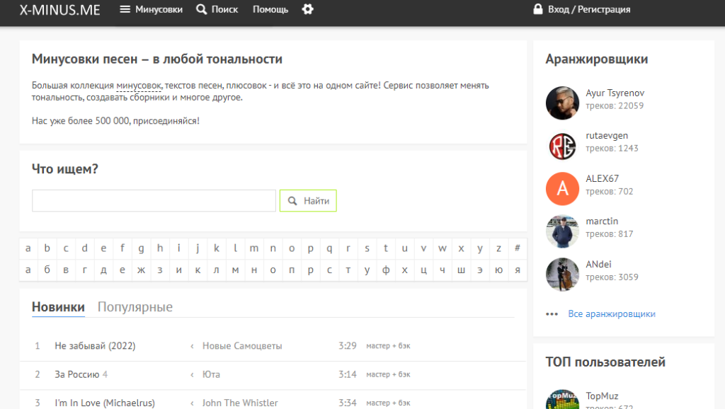Click Ayur Tsyrenov's avatar picture

562,103
